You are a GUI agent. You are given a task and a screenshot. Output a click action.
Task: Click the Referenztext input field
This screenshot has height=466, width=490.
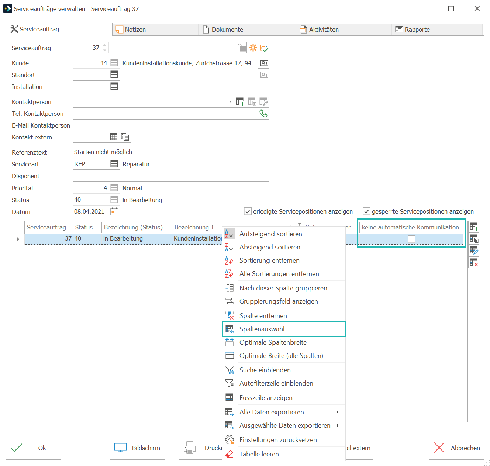pos(171,152)
